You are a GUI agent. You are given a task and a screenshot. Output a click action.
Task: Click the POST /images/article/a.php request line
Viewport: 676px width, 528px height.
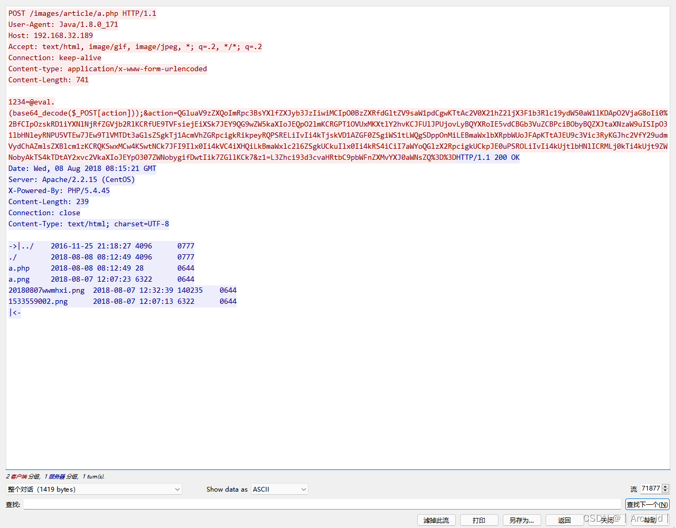(x=82, y=14)
